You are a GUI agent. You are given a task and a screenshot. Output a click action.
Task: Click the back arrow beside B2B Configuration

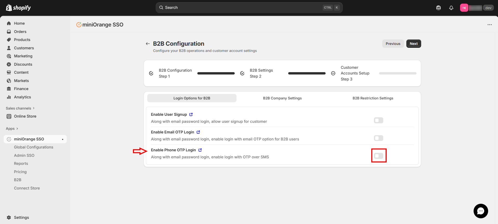(148, 44)
